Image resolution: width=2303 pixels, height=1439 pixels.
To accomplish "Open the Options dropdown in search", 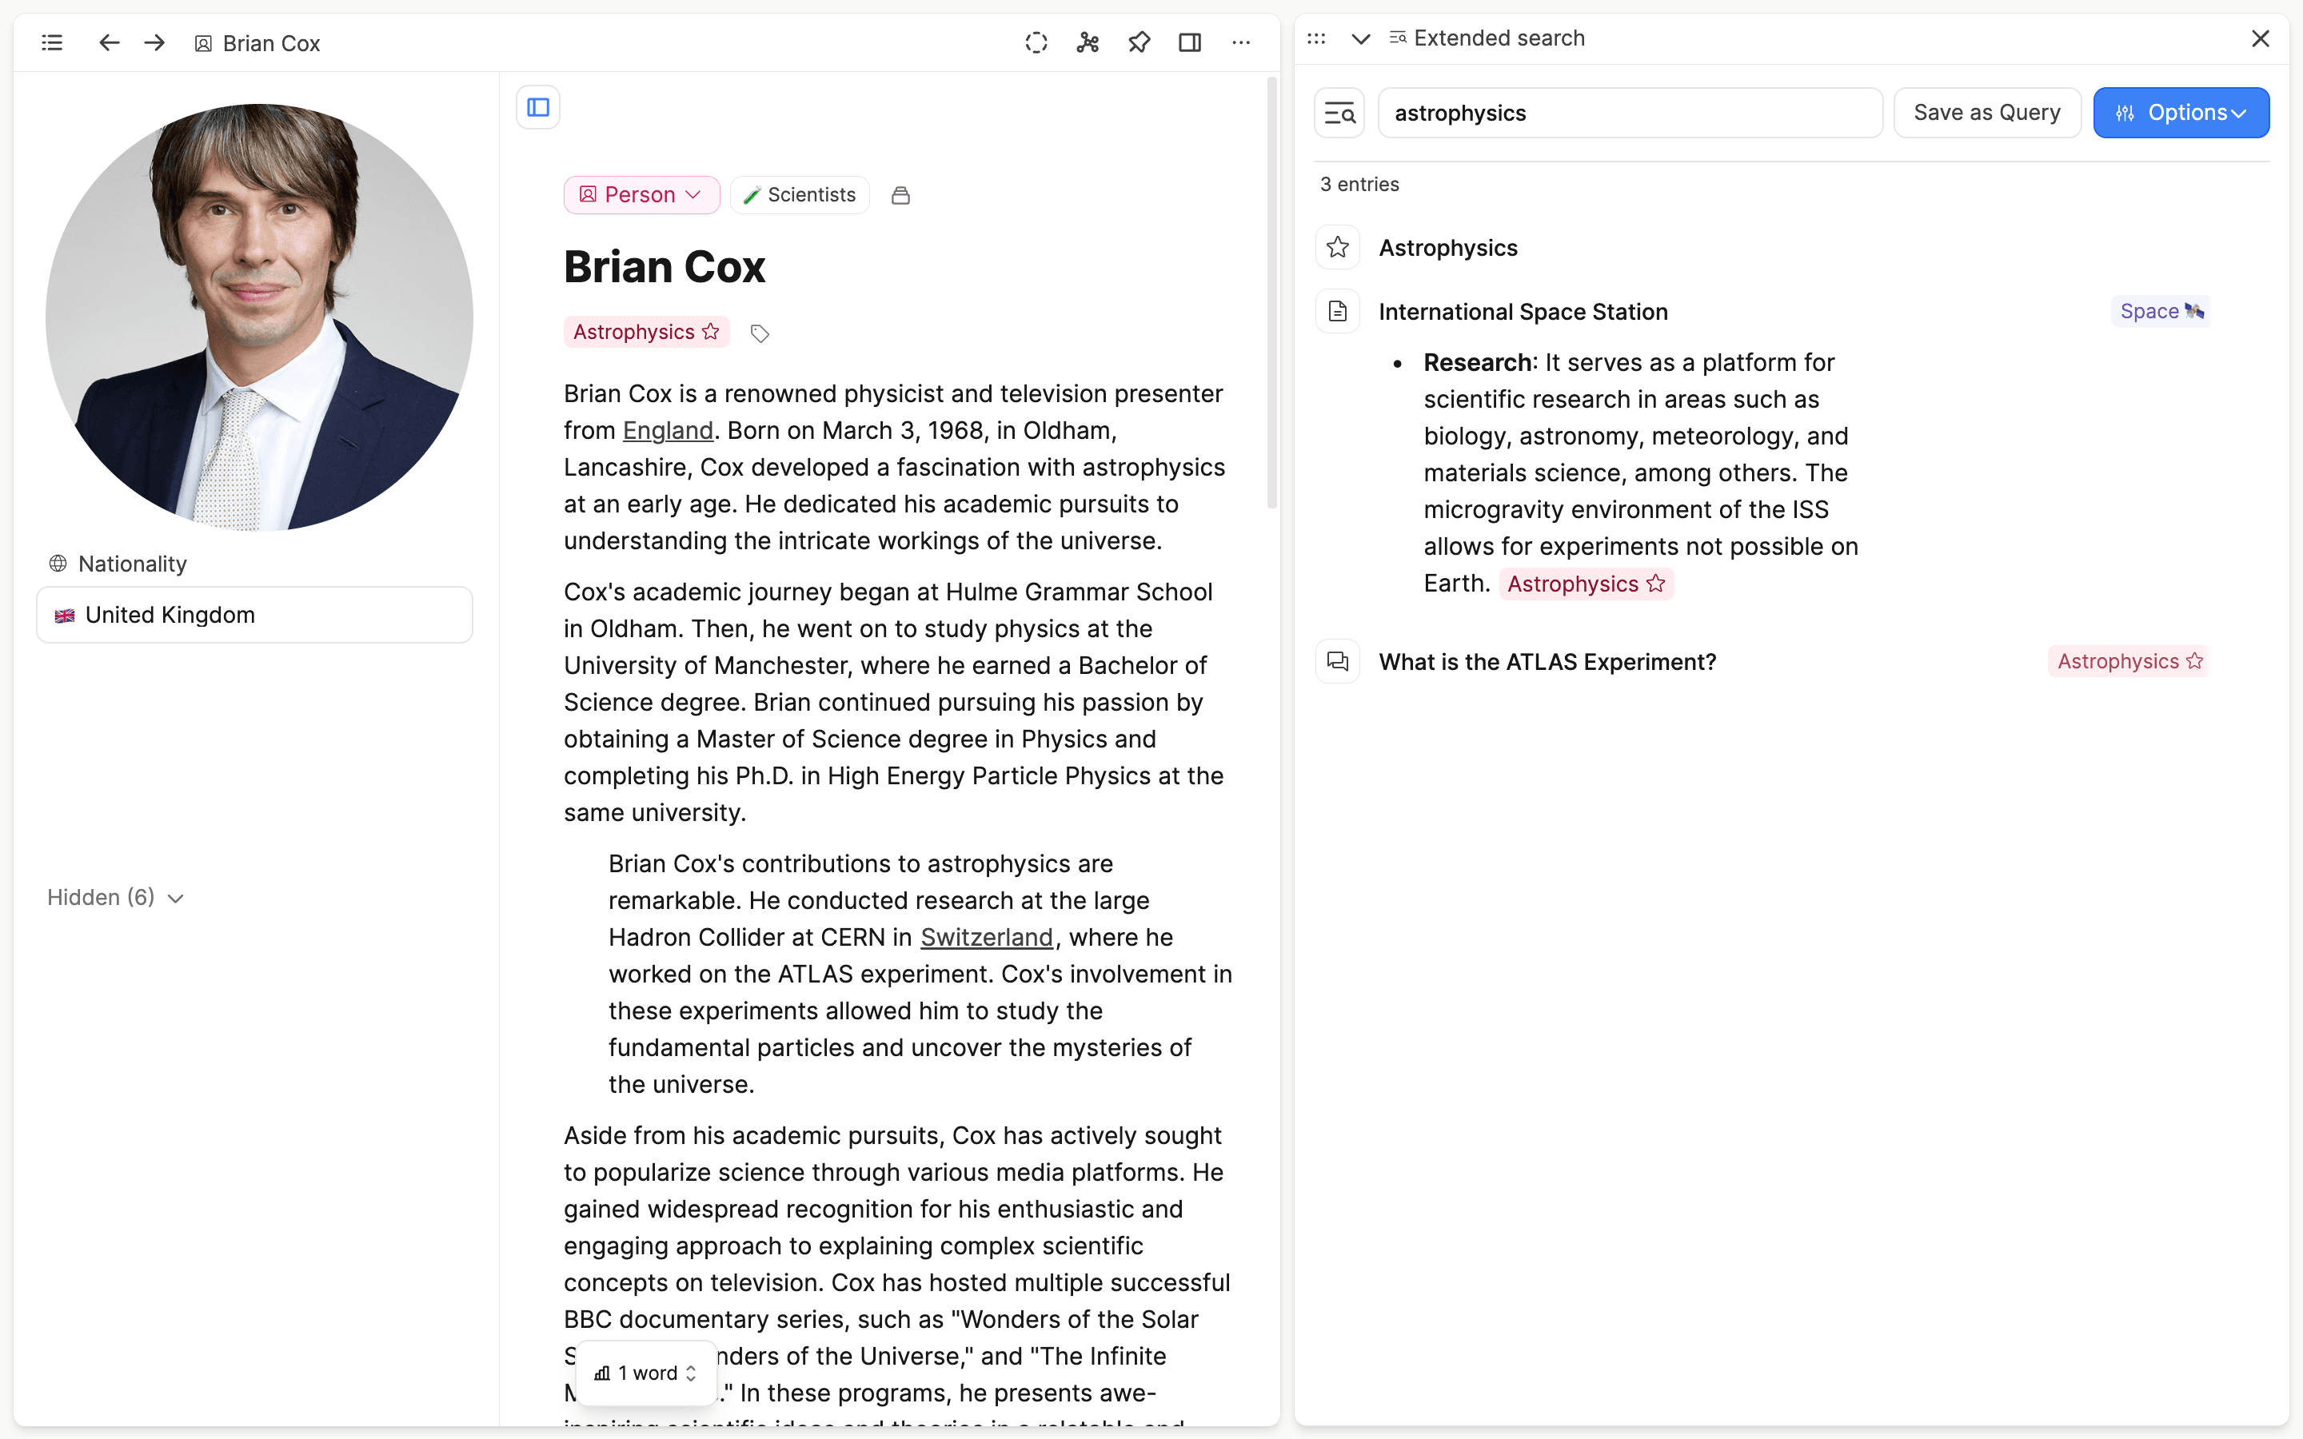I will click(2180, 114).
